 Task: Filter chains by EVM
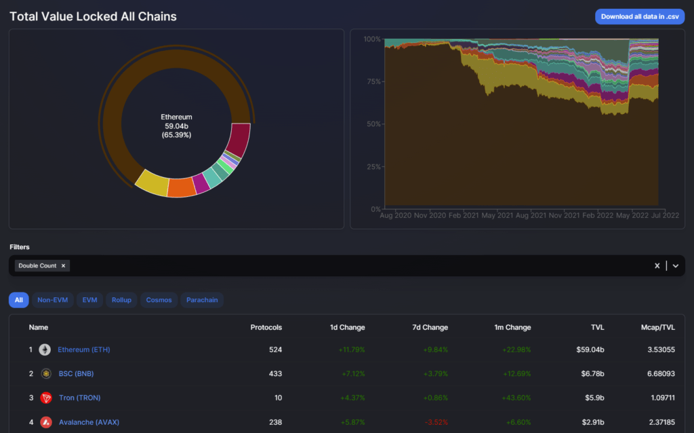tap(89, 300)
